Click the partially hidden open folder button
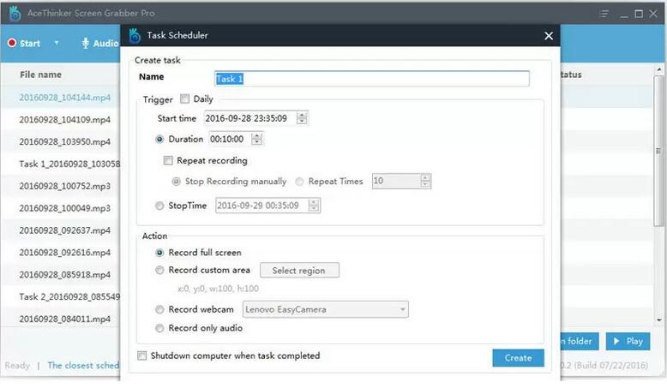The image size is (667, 388). click(x=580, y=342)
